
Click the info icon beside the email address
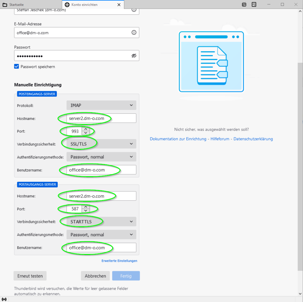(134, 33)
